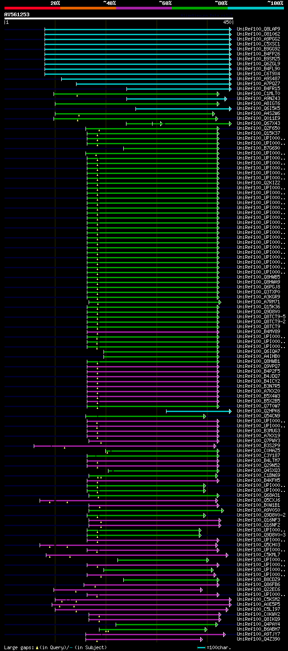The height and width of the screenshot is (651, 288).
Task: Click the UniRef100_B4JDQ7 label
Action: point(258,376)
